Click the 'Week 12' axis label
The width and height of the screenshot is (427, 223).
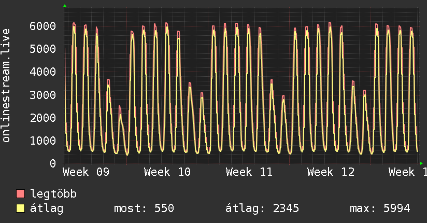click(331, 172)
